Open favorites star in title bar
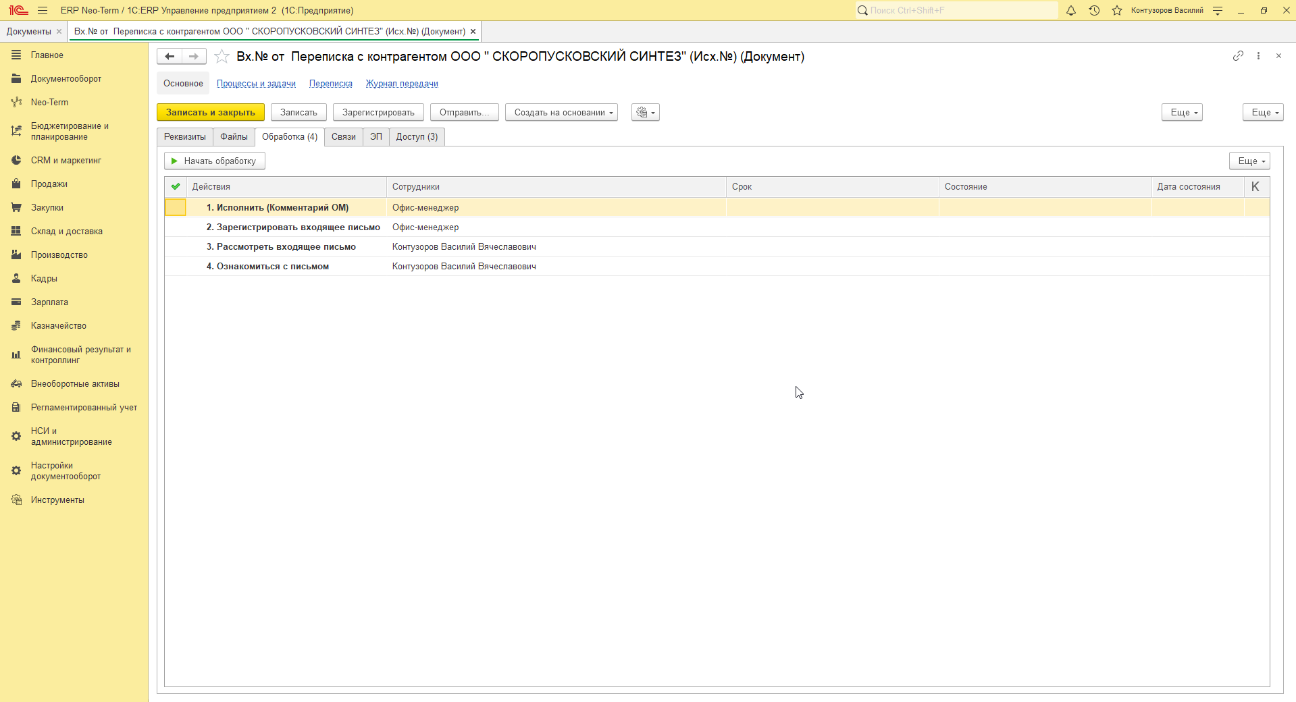 1117,10
